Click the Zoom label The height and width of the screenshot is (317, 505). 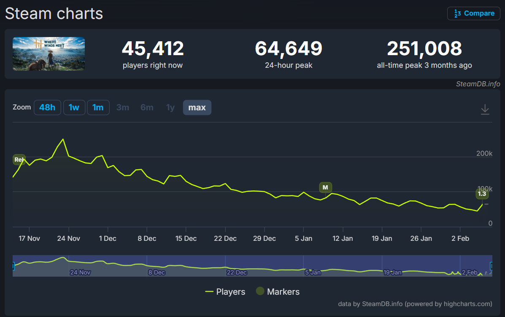[22, 107]
